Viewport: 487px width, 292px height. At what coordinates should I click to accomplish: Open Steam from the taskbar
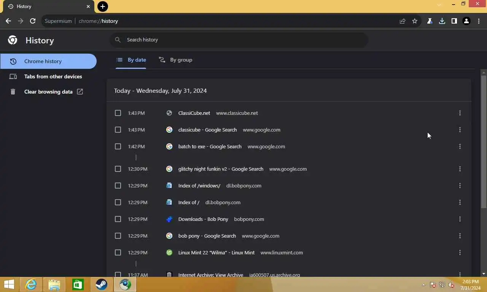tap(102, 284)
